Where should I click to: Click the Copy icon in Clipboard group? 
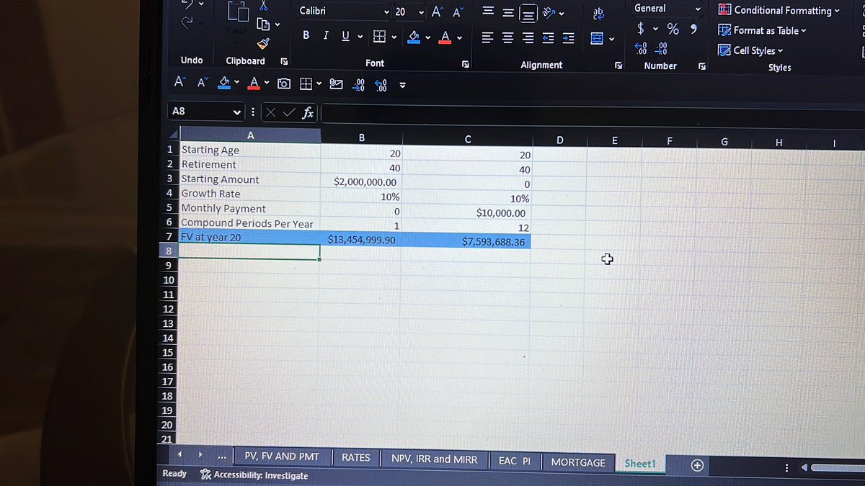click(263, 24)
